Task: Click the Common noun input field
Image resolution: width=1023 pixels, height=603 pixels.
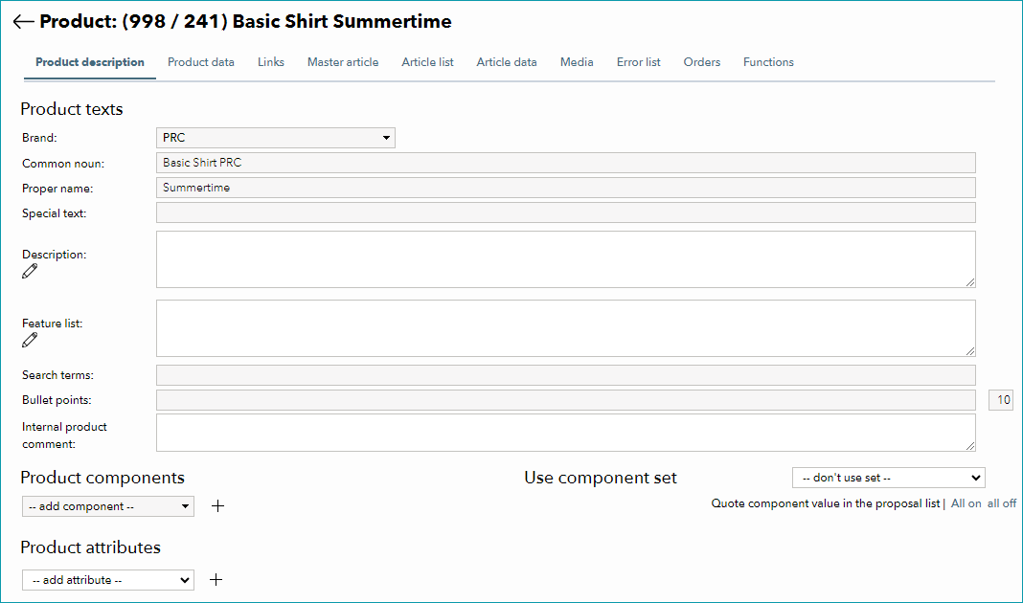Action: pos(566,163)
